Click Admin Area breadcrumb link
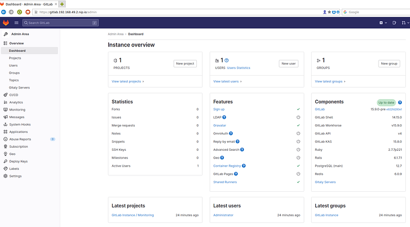This screenshot has height=227, width=410. 116,34
